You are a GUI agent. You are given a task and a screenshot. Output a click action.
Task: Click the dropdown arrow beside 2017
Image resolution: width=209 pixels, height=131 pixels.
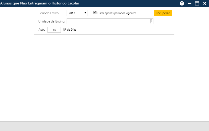tap(85, 13)
